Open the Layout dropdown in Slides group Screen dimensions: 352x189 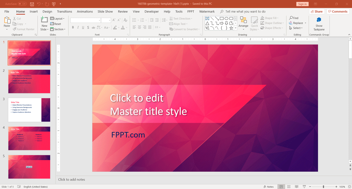58,18
